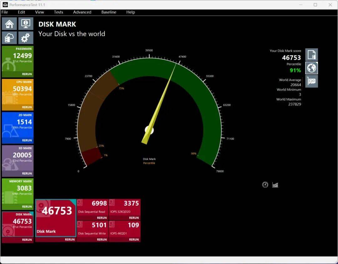Open the Baseline menu
This screenshot has width=338, height=264.
tap(109, 12)
